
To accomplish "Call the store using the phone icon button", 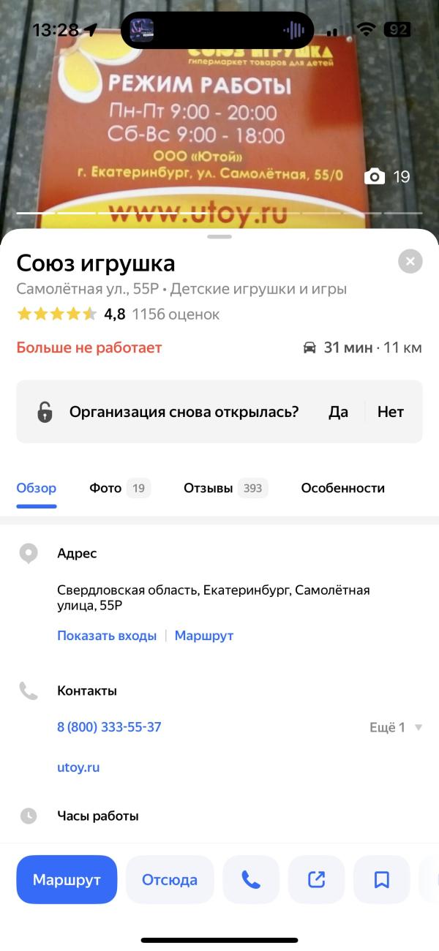I will 251,879.
